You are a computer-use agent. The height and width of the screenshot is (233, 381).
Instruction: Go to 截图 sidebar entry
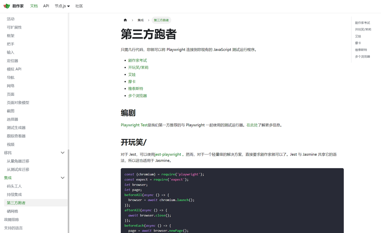point(11,111)
